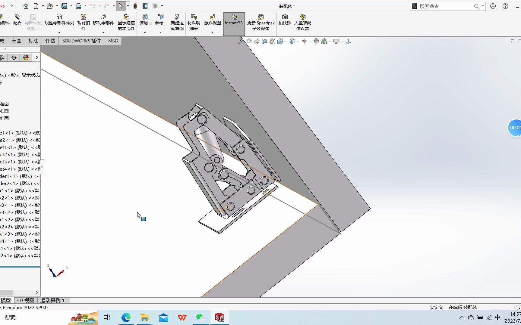Save the assembly with the Save icon

[64, 6]
